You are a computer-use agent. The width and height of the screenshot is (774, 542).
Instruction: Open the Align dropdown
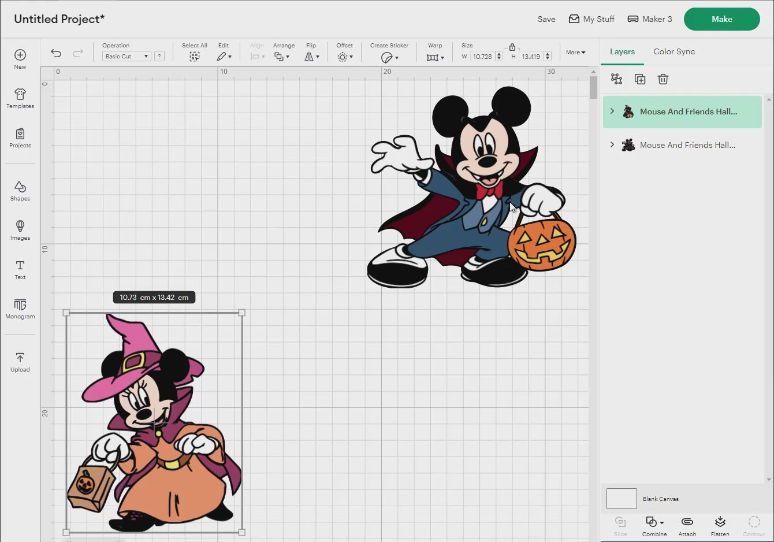point(257,57)
